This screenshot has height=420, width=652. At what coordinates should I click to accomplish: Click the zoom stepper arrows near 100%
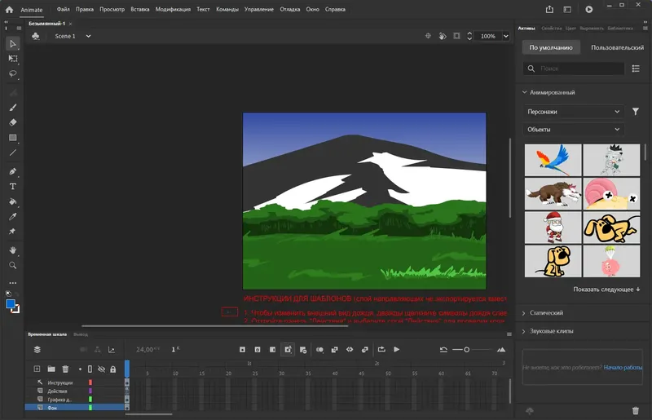[469, 36]
